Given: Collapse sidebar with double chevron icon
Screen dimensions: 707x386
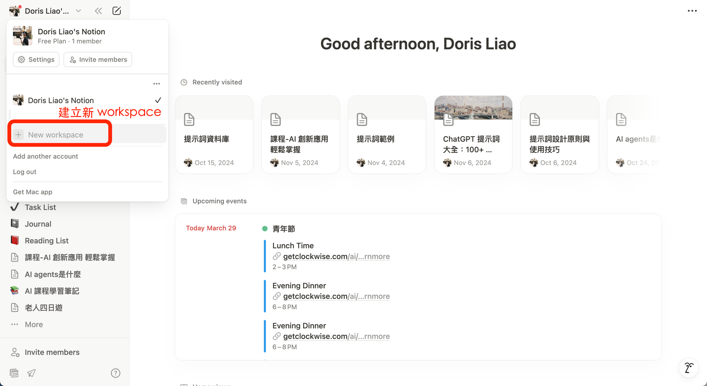Looking at the screenshot, I should coord(98,11).
